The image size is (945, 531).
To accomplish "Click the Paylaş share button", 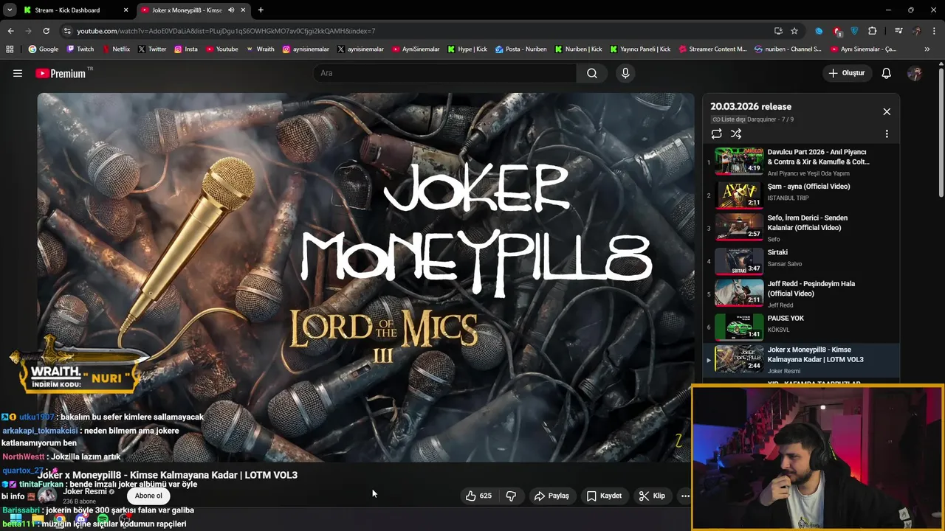I will click(x=551, y=496).
